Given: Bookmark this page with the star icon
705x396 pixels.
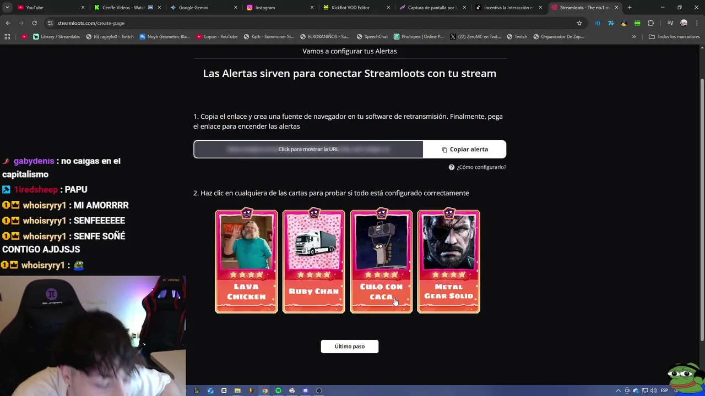Looking at the screenshot, I should (x=579, y=23).
